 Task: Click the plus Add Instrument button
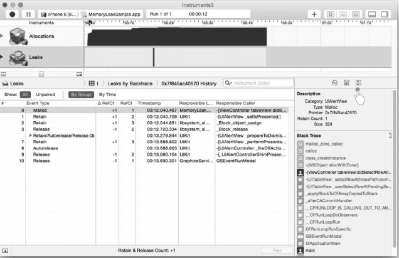[x=314, y=13]
